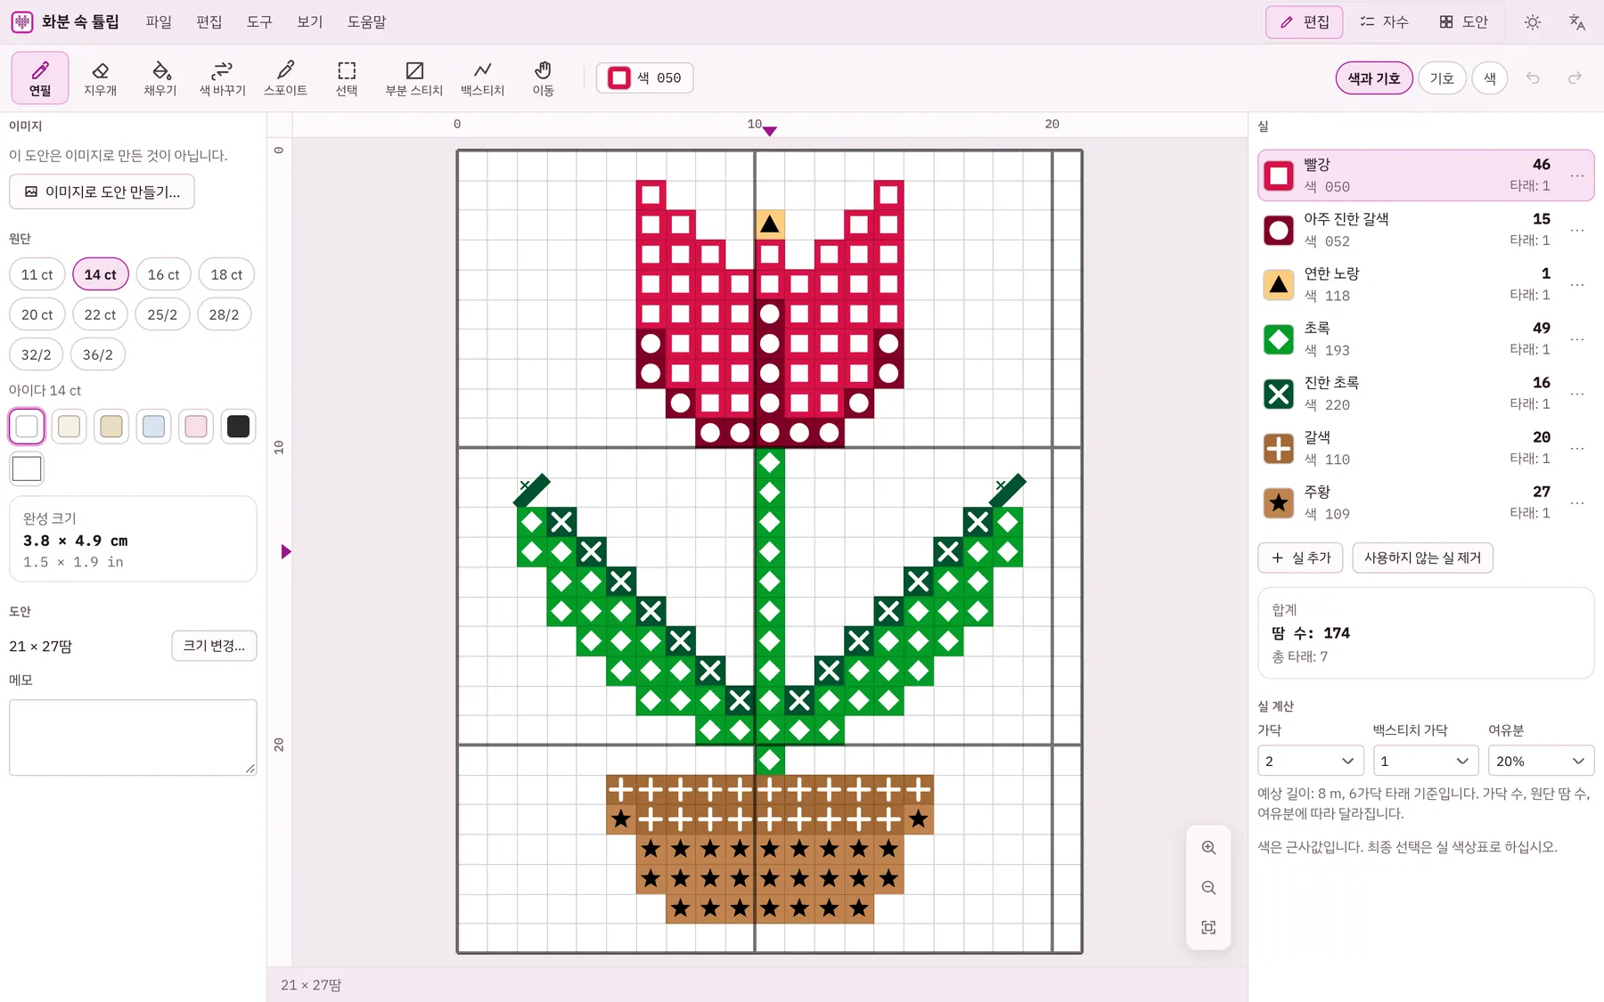Fit the pattern to screen
The width and height of the screenshot is (1604, 1002).
(1208, 928)
